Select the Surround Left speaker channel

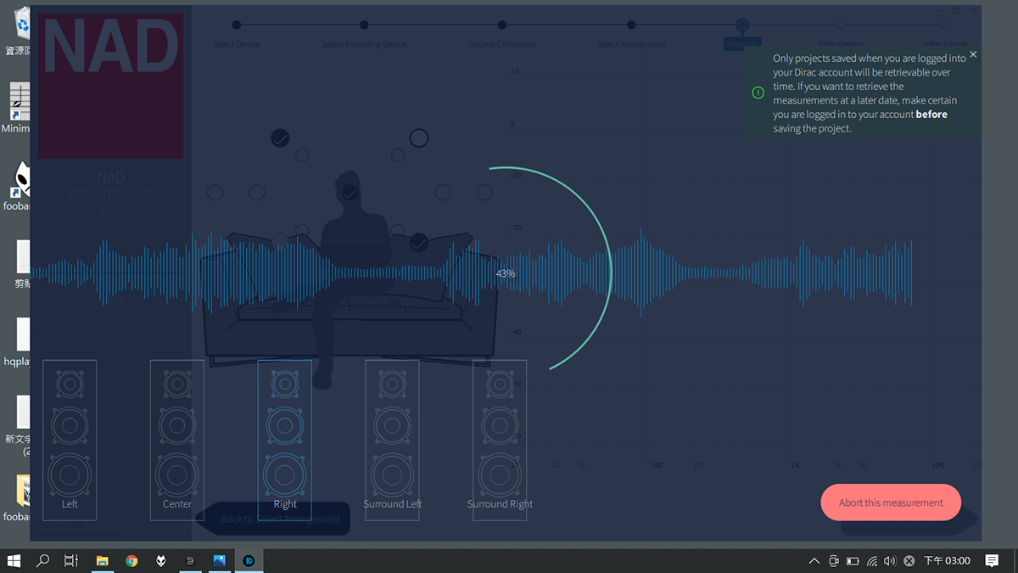392,440
